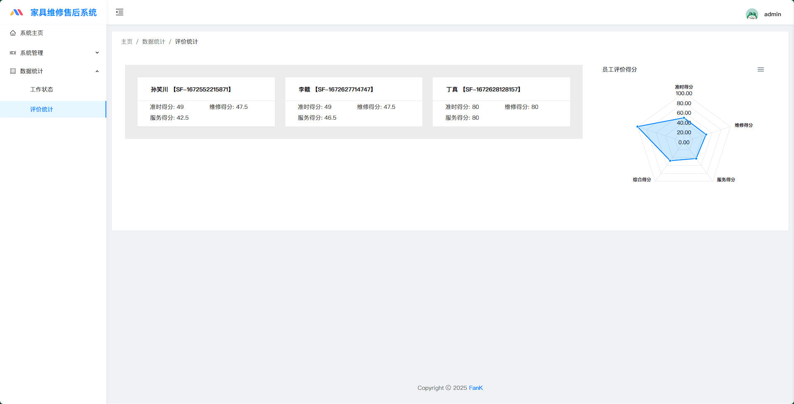Image resolution: width=794 pixels, height=404 pixels.
Task: Expand the 系统管理 submenu arrow
Action: (97, 53)
